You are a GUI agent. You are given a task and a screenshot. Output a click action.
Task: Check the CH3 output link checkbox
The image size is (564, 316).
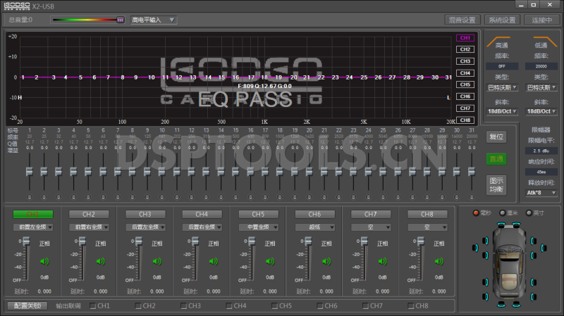point(184,306)
